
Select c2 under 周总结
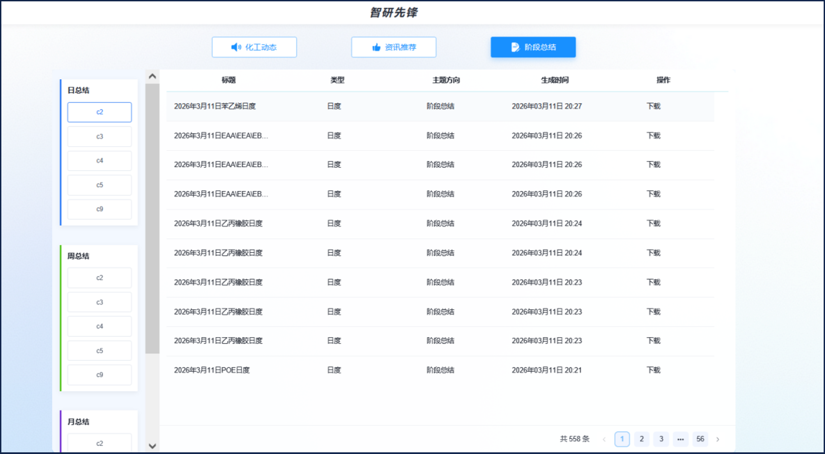100,278
